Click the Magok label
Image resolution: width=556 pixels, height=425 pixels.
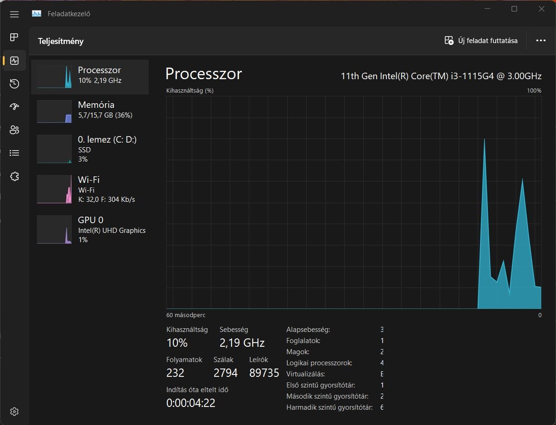(x=298, y=352)
